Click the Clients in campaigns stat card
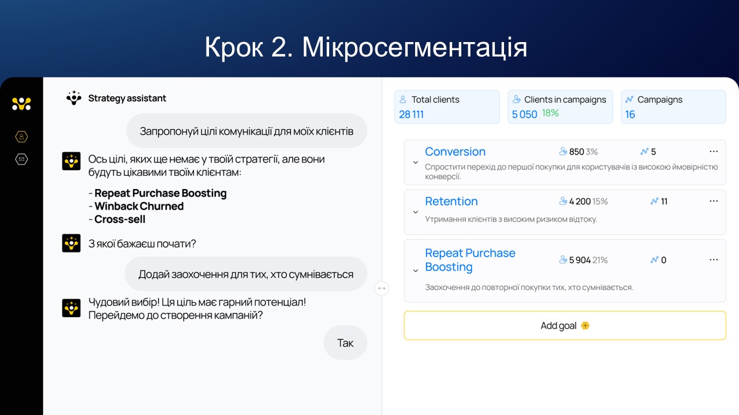 coord(560,107)
